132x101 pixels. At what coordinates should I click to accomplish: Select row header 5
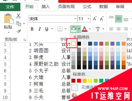coord(5,64)
